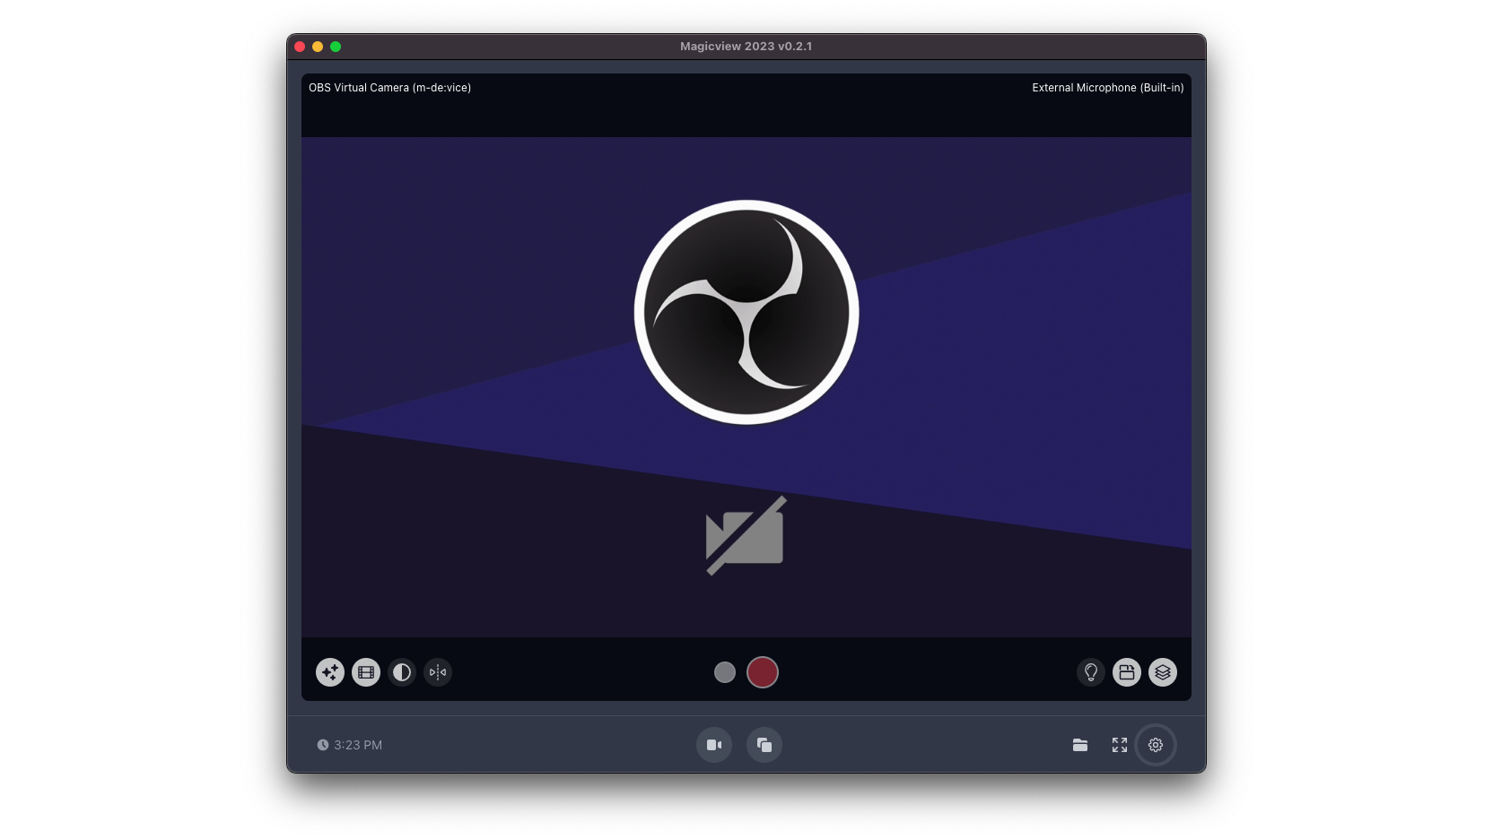Open the External Microphone input selector
This screenshot has height=839, width=1493.
coord(1107,87)
